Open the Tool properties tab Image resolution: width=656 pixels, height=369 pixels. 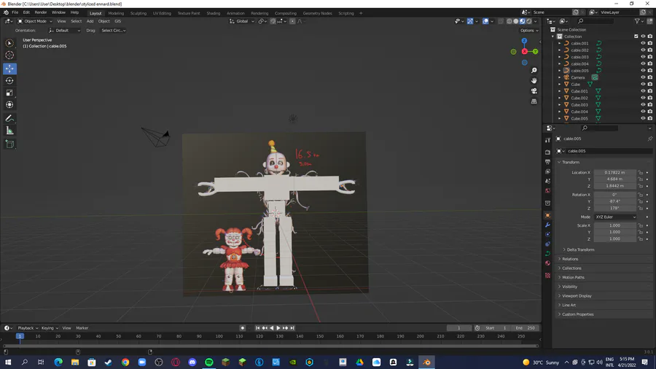(x=547, y=140)
